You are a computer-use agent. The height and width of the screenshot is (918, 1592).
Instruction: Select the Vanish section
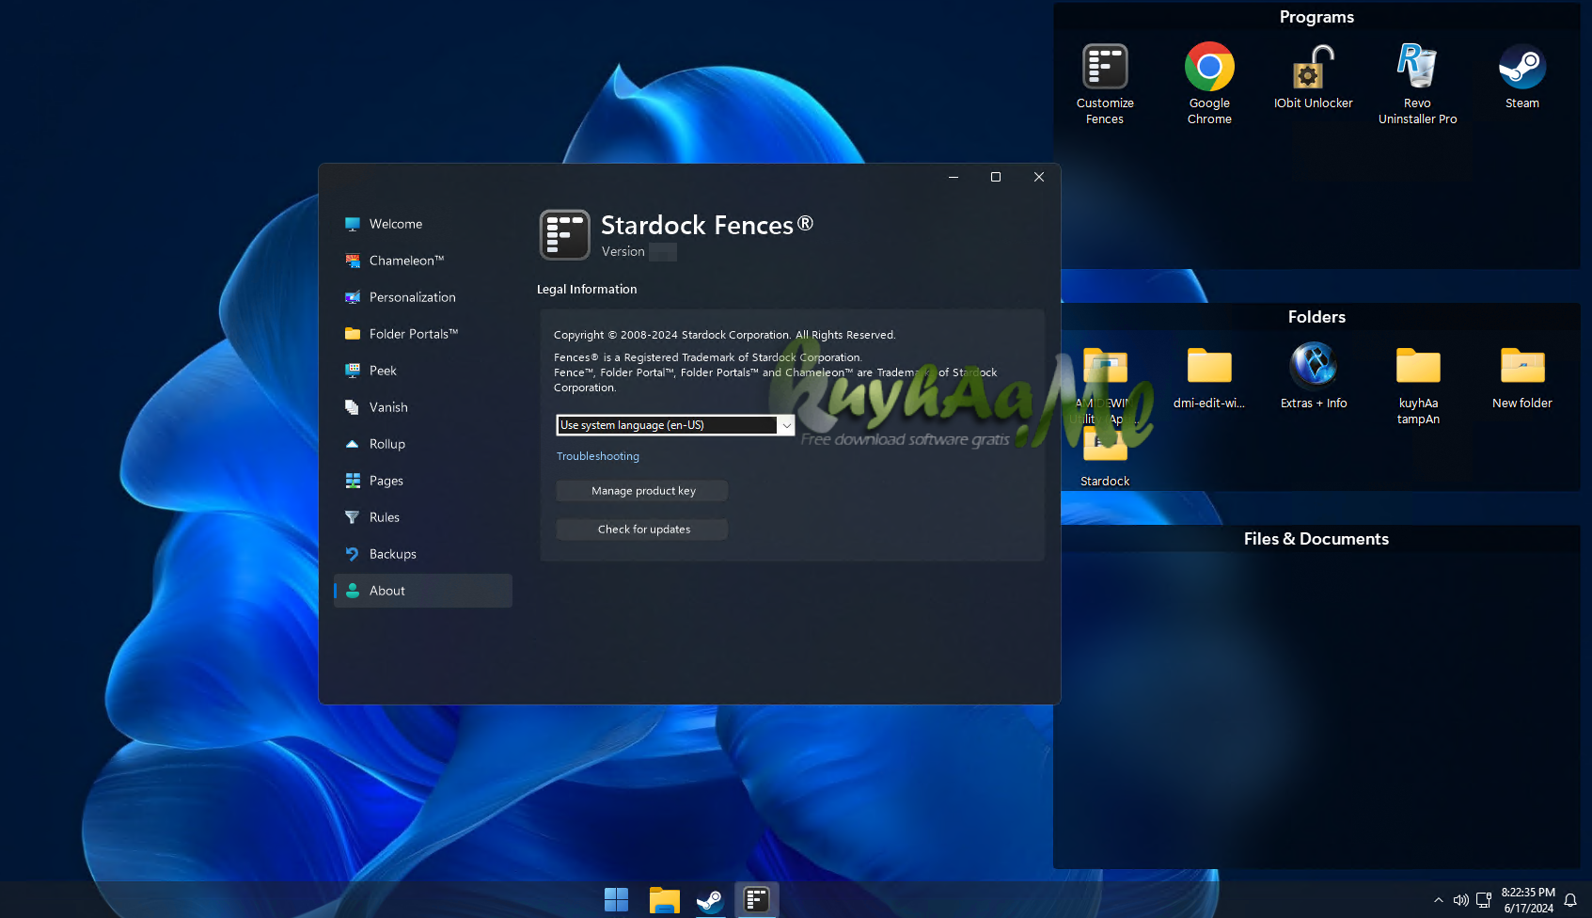pos(423,407)
